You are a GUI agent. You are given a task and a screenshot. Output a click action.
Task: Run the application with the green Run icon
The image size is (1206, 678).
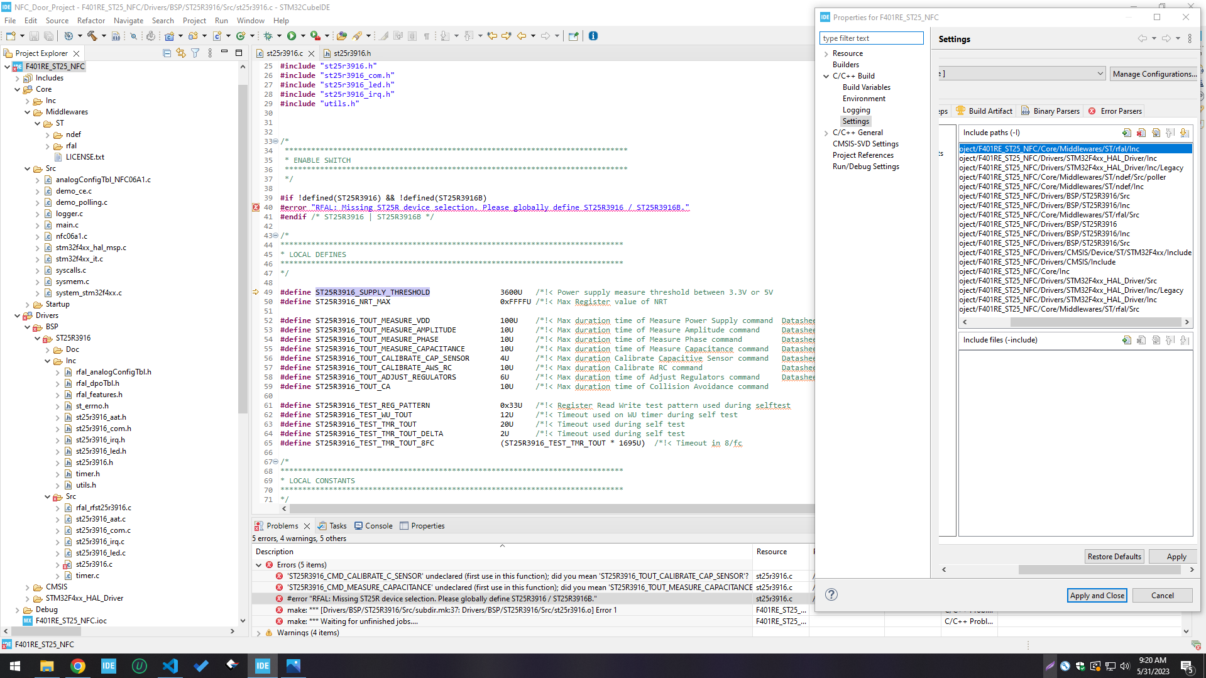[x=292, y=36]
